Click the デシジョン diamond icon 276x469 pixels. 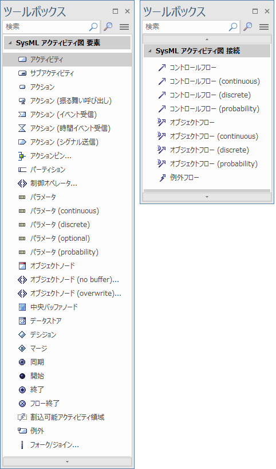pyautogui.click(x=22, y=335)
